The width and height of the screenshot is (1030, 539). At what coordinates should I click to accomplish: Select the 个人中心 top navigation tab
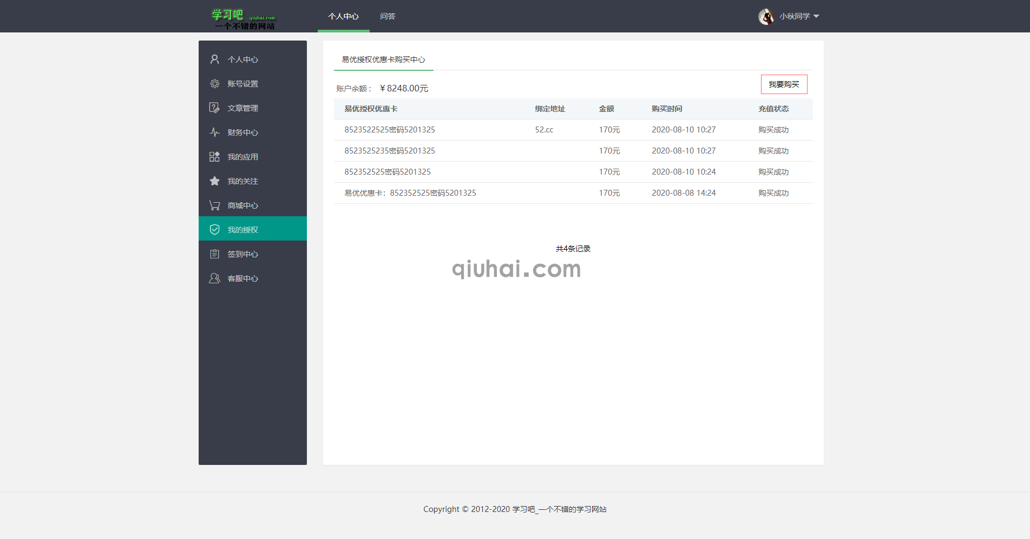[x=343, y=16]
